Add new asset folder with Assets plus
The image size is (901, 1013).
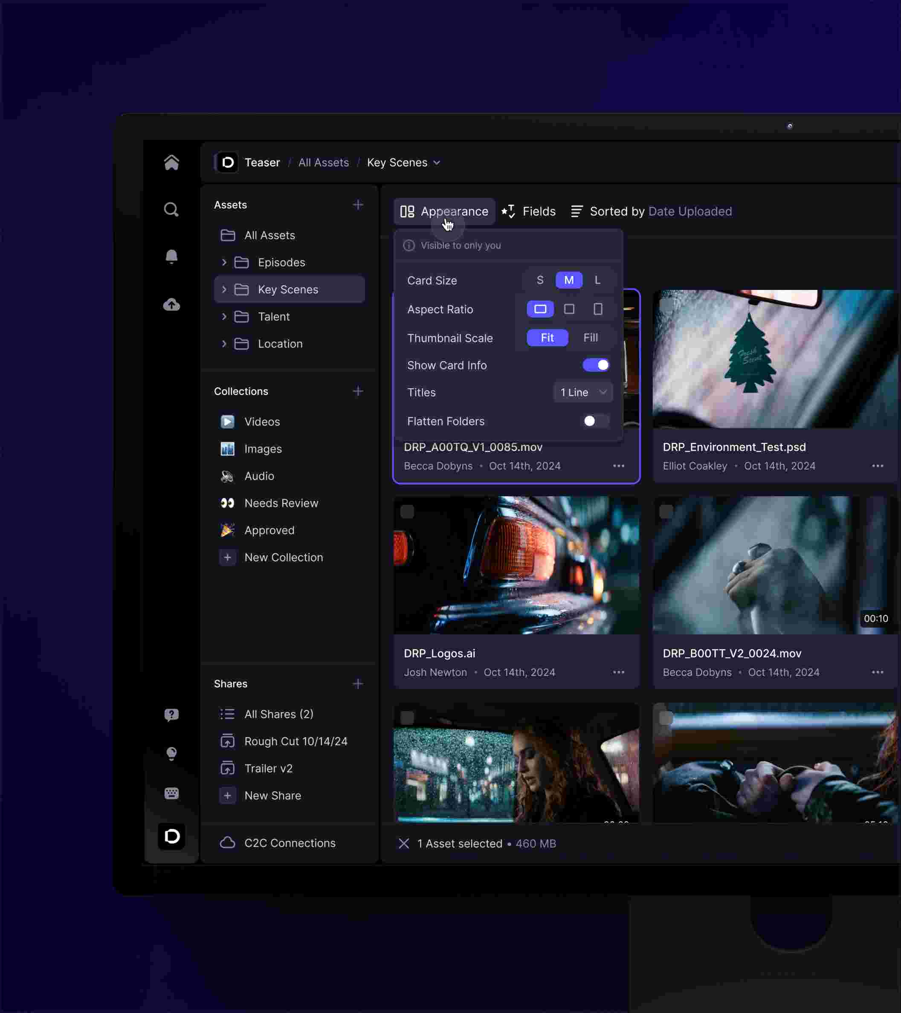tap(358, 205)
